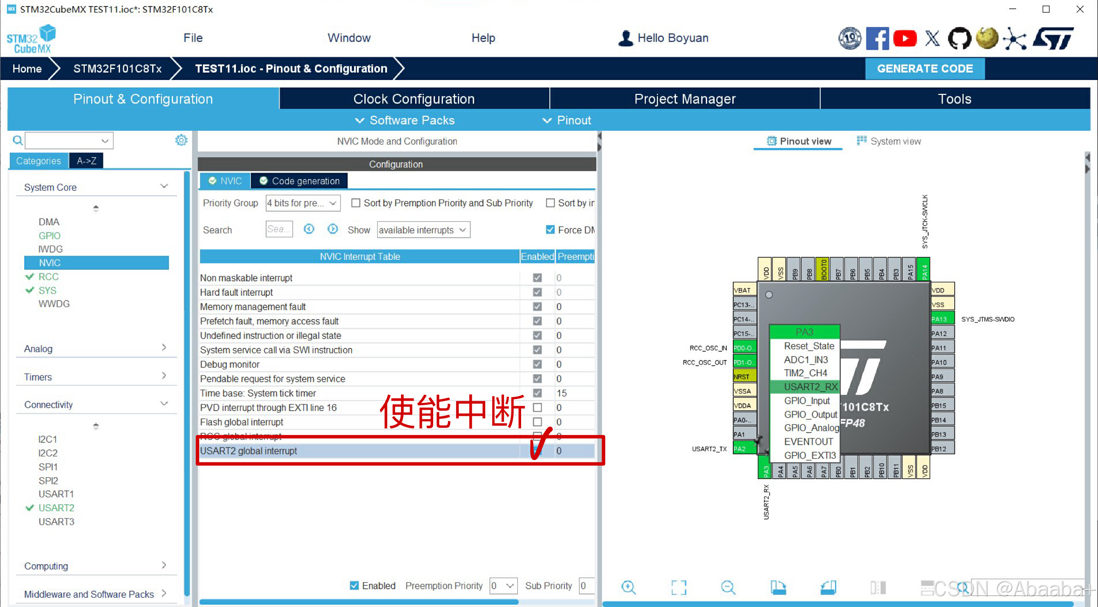Click the GitHub icon in toolbar
The height and width of the screenshot is (607, 1098).
click(958, 38)
